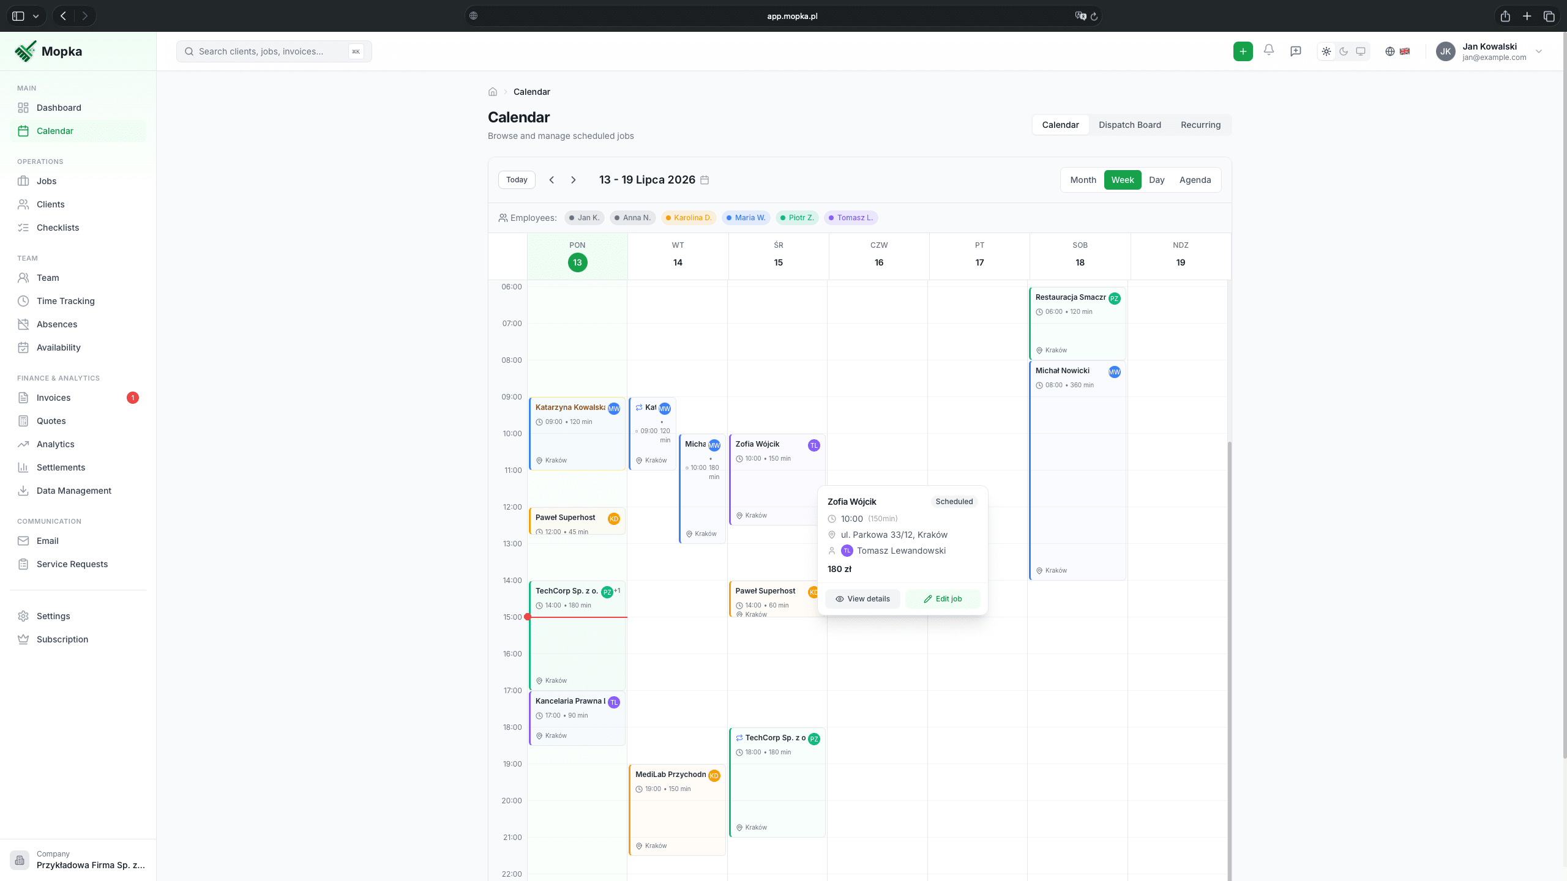The image size is (1567, 881).
Task: Open browser sidebar dropdown chevron
Action: [x=36, y=17]
